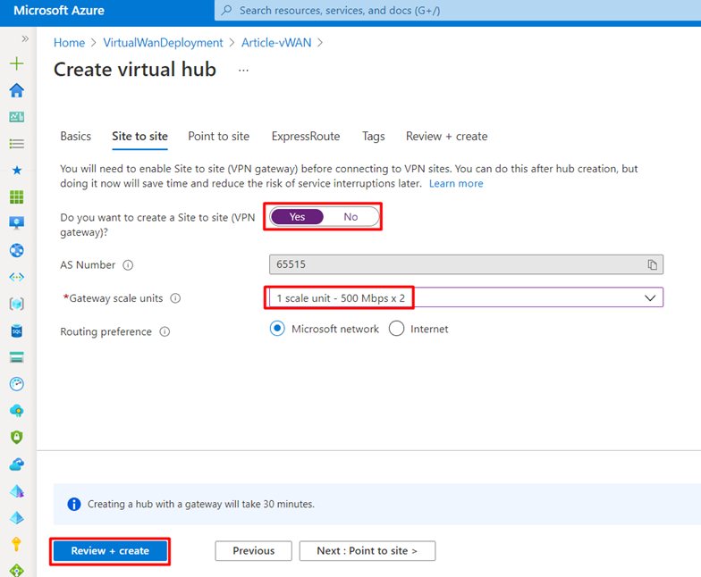Open the Resource groups bracketed cube icon
The height and width of the screenshot is (577, 701).
[16, 304]
